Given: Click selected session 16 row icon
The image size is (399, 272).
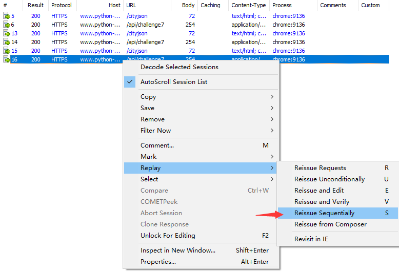Looking at the screenshot, I should click(x=7, y=59).
